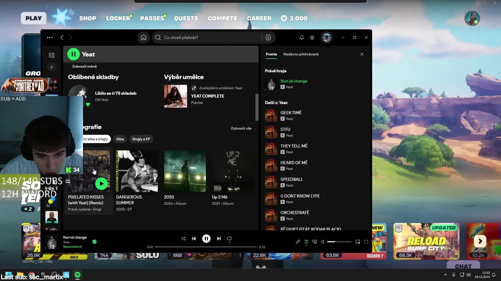Expand Your Library sidebar icon
The width and height of the screenshot is (501, 281).
[x=52, y=55]
